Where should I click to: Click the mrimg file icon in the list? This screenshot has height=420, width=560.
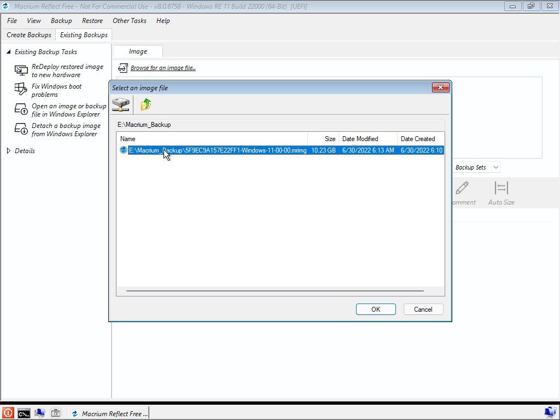pyautogui.click(x=124, y=150)
